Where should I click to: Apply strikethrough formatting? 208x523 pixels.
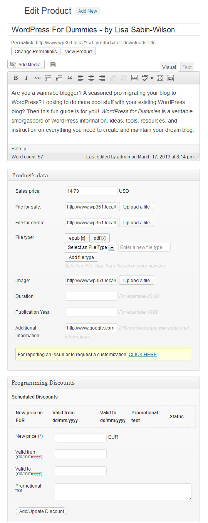point(37,78)
